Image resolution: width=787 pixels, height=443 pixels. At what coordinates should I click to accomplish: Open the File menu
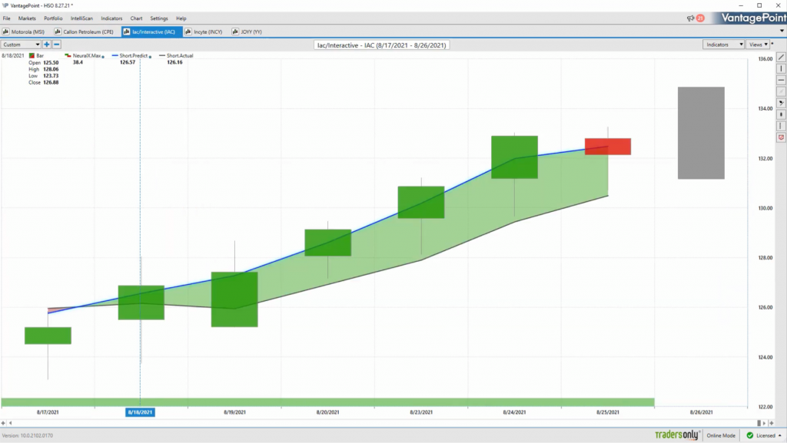tap(6, 18)
